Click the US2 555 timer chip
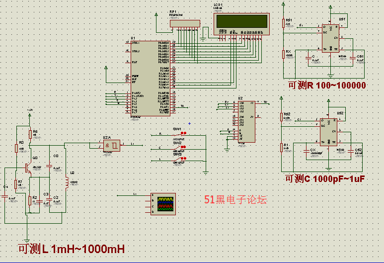The image size is (384, 263). click(x=328, y=132)
